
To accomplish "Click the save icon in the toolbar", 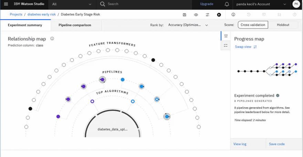I will click(x=185, y=15).
